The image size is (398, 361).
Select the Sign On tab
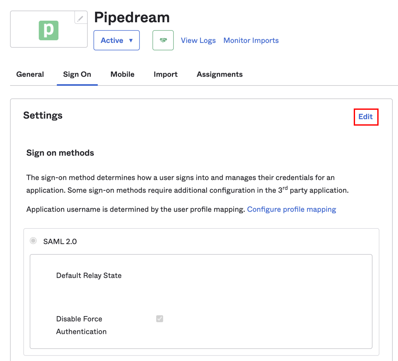click(77, 74)
